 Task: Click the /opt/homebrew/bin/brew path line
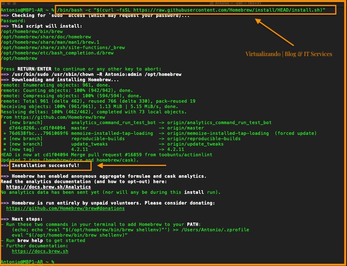[32, 31]
